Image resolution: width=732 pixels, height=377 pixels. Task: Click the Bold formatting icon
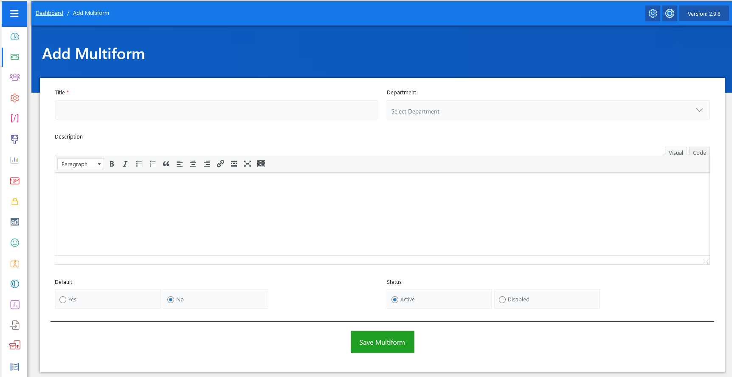[x=112, y=164]
